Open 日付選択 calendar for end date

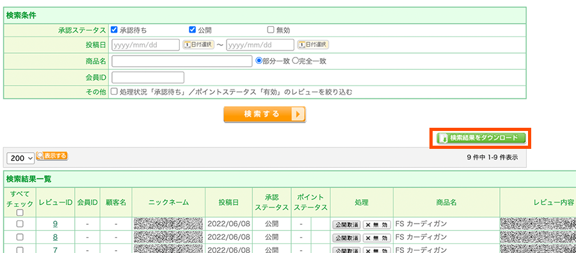[x=313, y=45]
